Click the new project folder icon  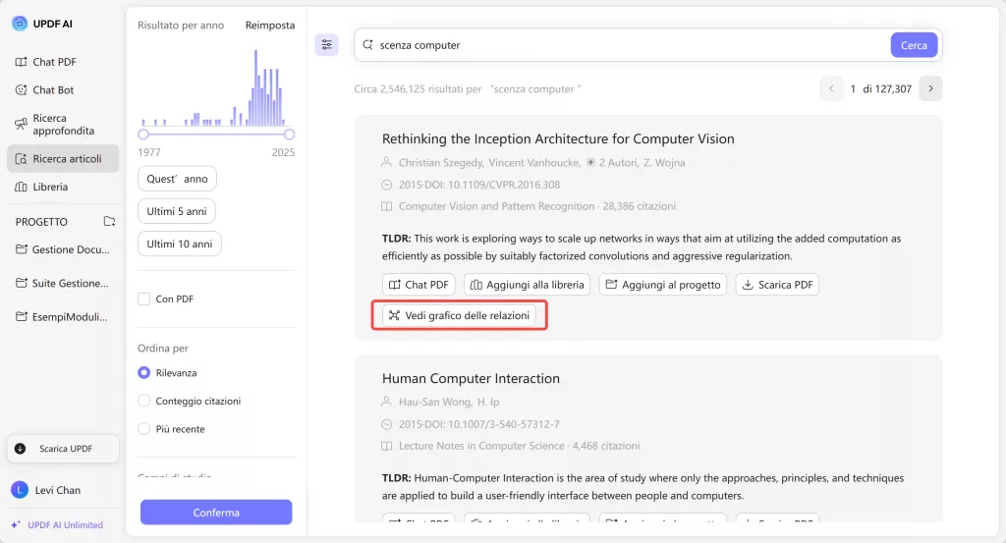point(109,222)
